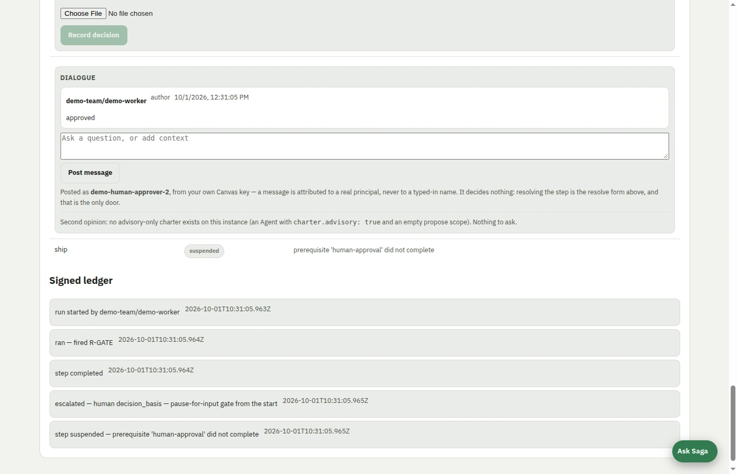Click 'demo-human-approver-2' in posted-as note
Viewport: 737px width, 474px height.
tap(130, 192)
